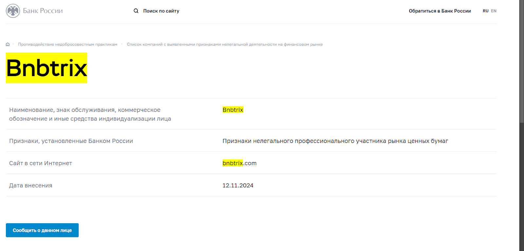The image size is (524, 251).
Task: Click the 'Сообщить о данном лице' button
Action: [x=42, y=230]
